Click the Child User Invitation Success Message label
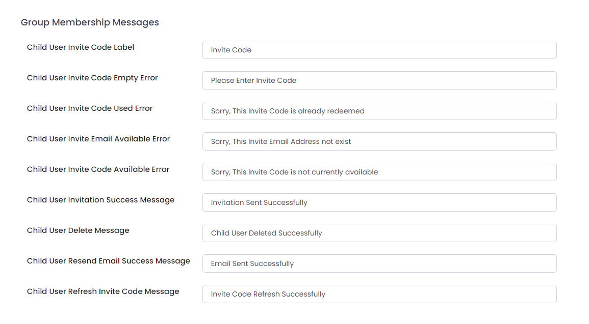The width and height of the screenshot is (589, 324). pos(100,200)
